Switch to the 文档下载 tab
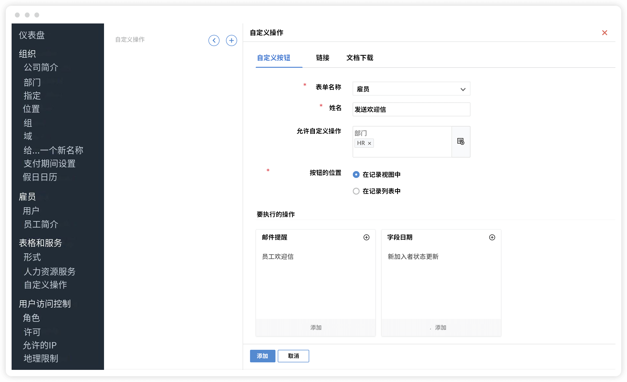Image resolution: width=627 pixels, height=382 pixels. click(360, 58)
